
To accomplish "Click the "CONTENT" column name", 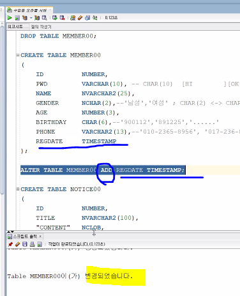I will (x=53, y=228).
